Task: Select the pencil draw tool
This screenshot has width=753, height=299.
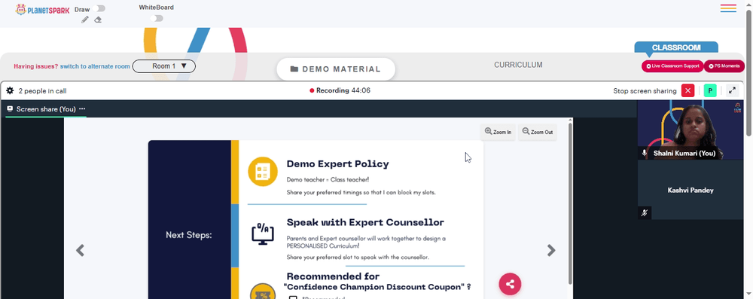Action: 85,20
